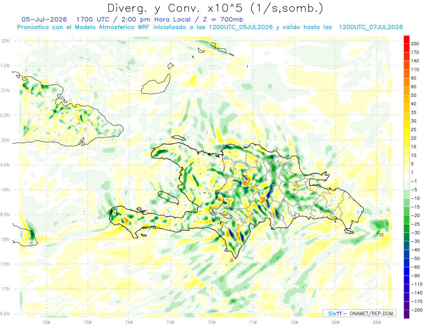Click the positive "25" colorbar value
This screenshot has height=327, width=423.
(x=413, y=129)
